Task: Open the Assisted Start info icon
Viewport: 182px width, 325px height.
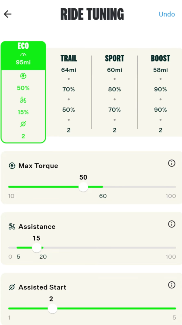Action: [172, 285]
